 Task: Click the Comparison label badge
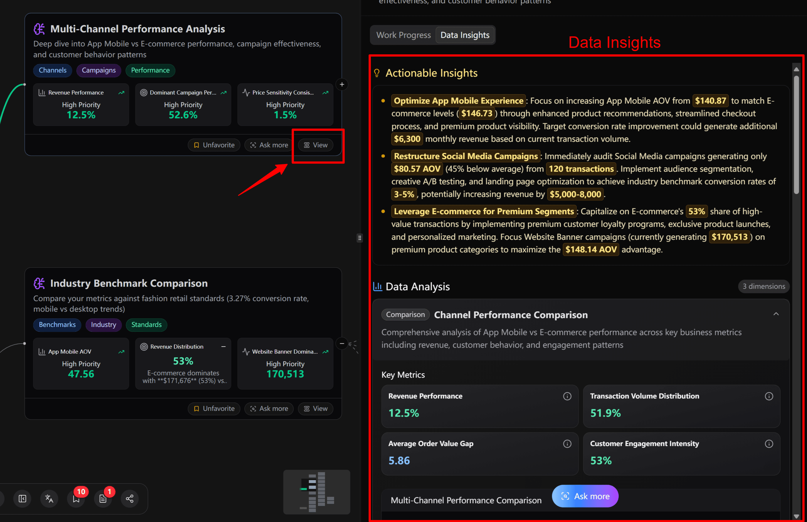pyautogui.click(x=405, y=315)
